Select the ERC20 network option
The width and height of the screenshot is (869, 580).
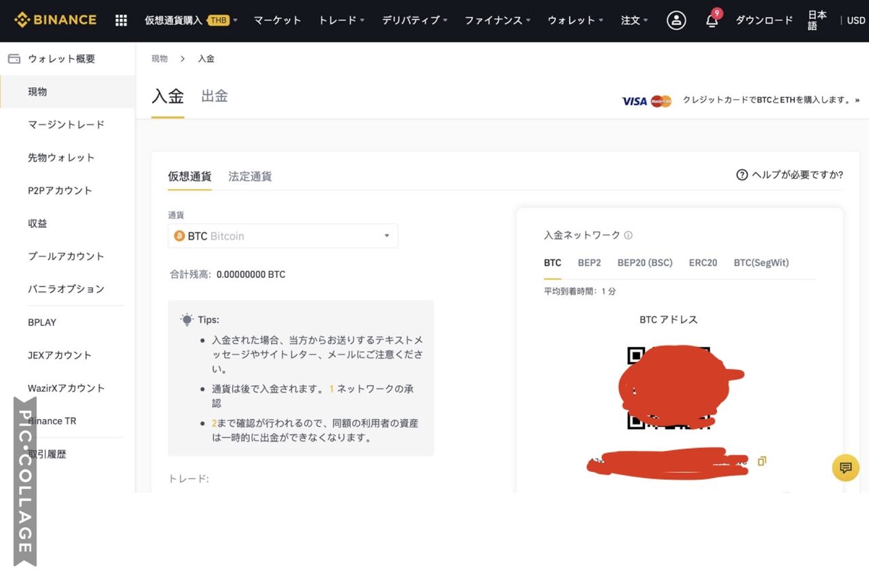703,263
